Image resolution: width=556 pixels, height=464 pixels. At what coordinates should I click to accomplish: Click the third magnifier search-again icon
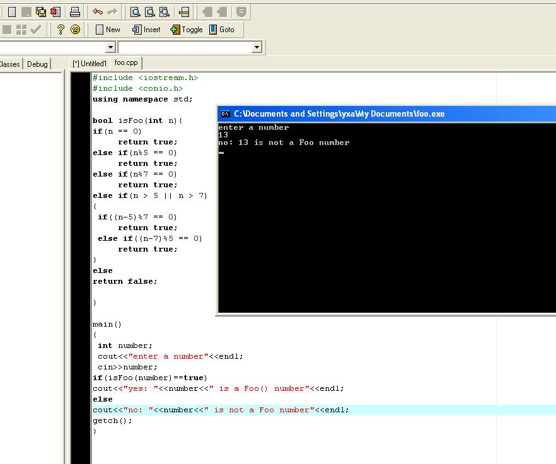[x=164, y=12]
